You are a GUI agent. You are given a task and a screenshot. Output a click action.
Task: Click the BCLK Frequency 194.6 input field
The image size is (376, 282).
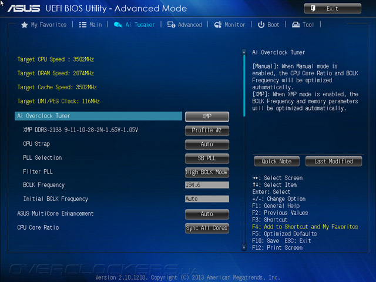click(x=207, y=185)
